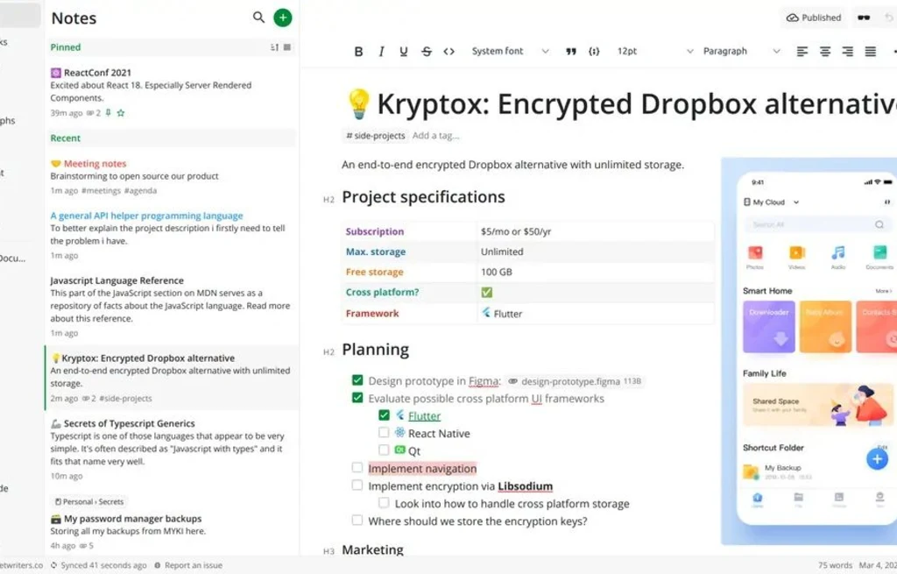Screen dimensions: 897x574
Task: Collapse the Marketing H3 heading
Action: pos(328,551)
